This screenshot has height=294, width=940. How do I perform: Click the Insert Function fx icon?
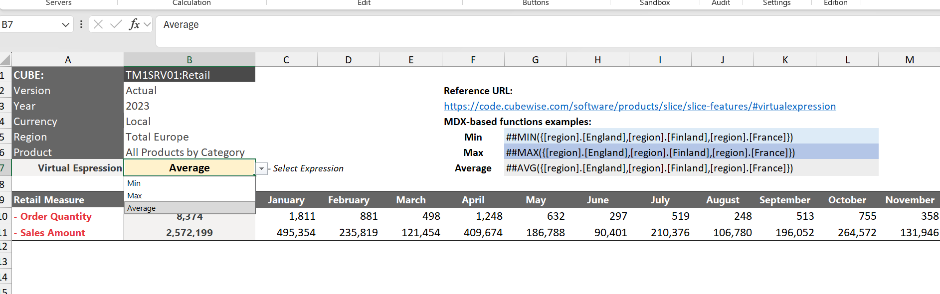134,24
